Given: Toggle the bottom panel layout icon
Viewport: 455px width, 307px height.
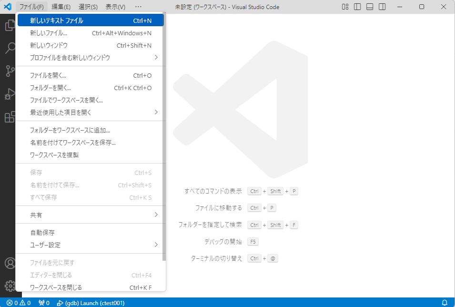Looking at the screenshot, I should coord(370,7).
